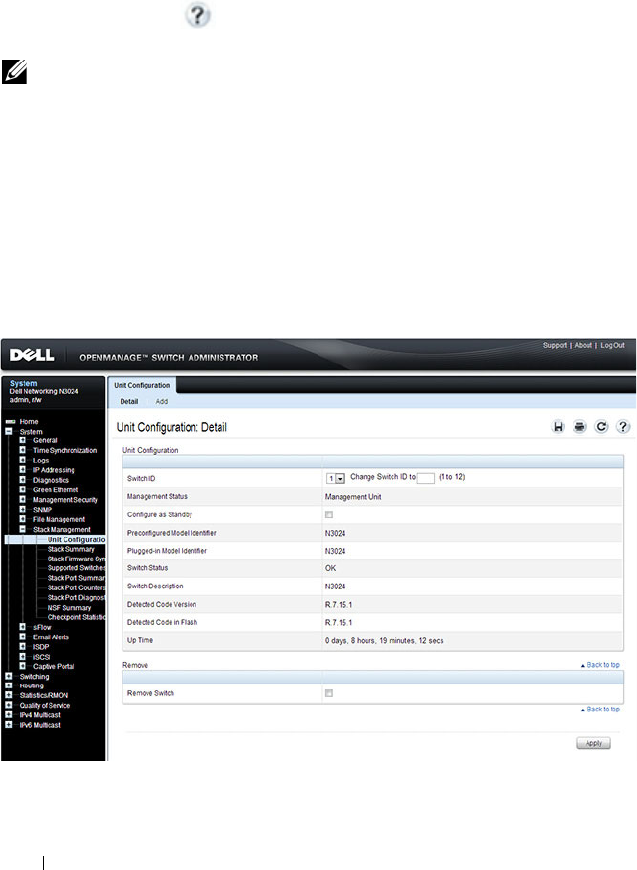Expand the Switching tree node
This screenshot has height=870, width=637.
tap(9, 676)
